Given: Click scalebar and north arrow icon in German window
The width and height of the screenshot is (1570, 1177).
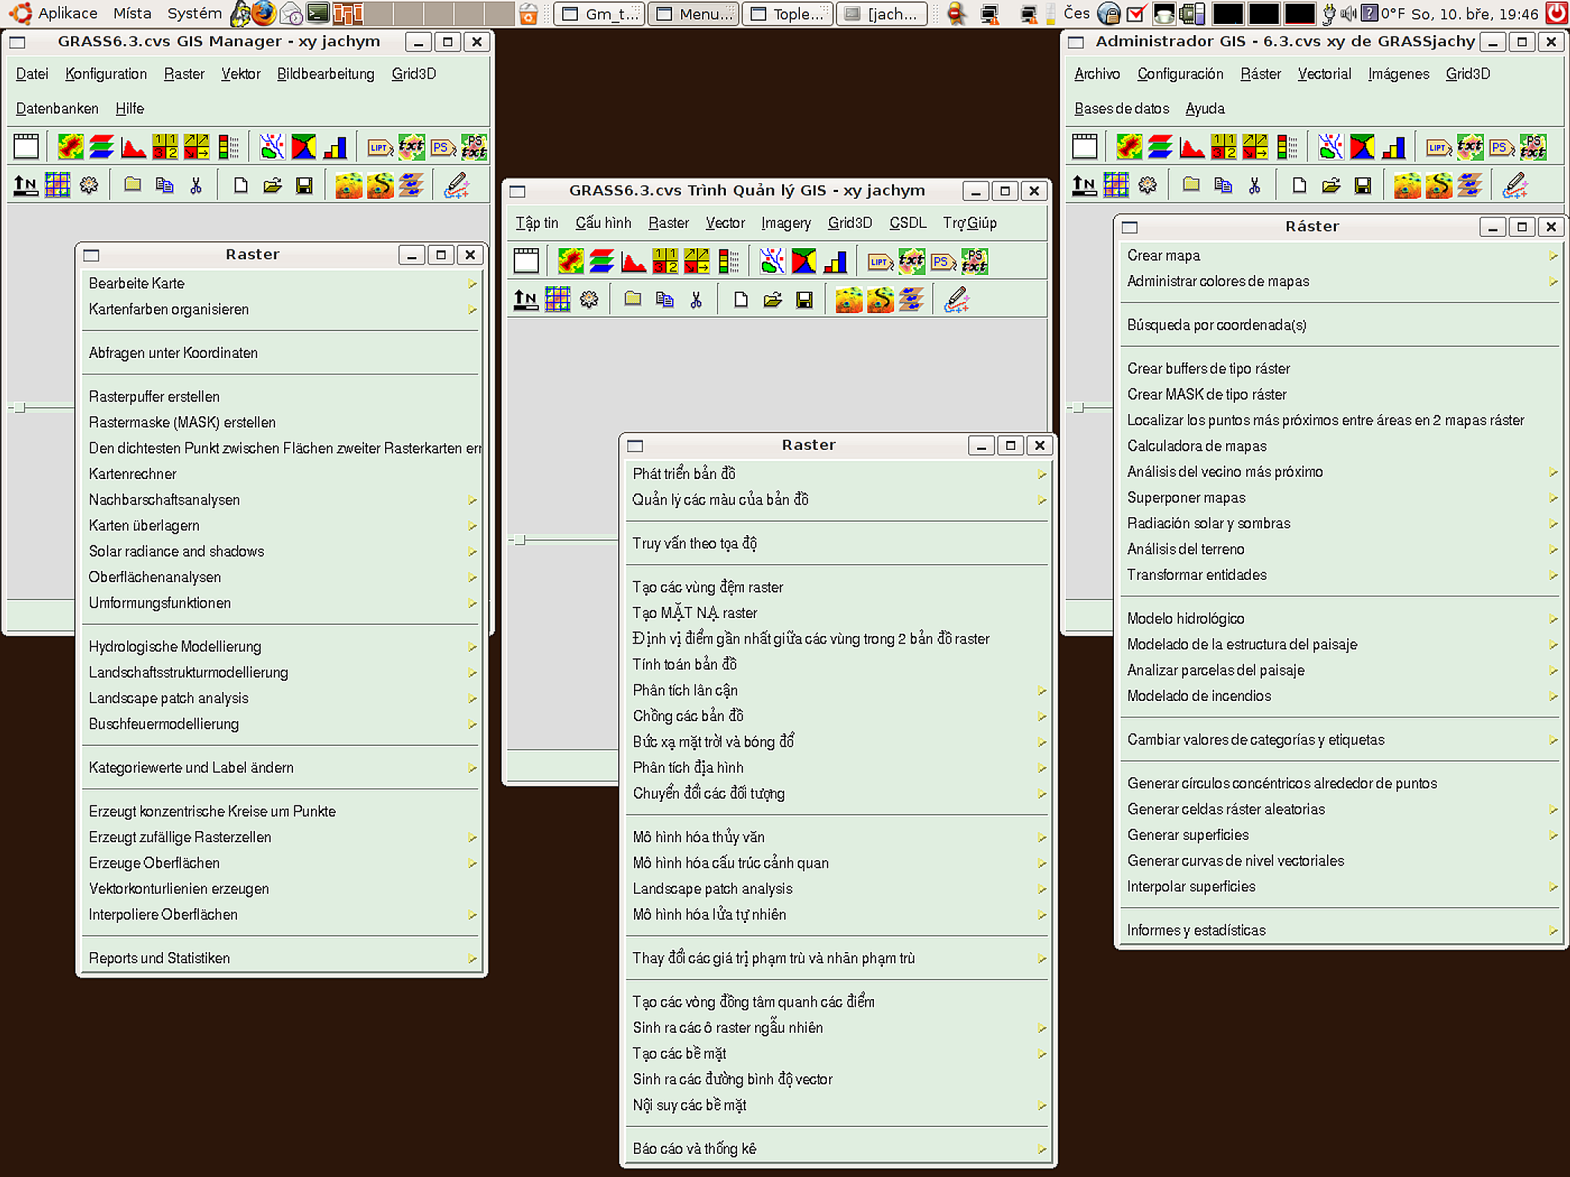Looking at the screenshot, I should click(25, 185).
